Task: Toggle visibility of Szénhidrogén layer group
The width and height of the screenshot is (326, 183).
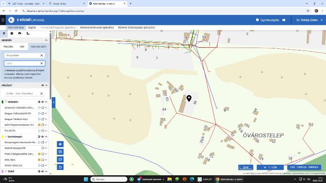Action: 43,137
